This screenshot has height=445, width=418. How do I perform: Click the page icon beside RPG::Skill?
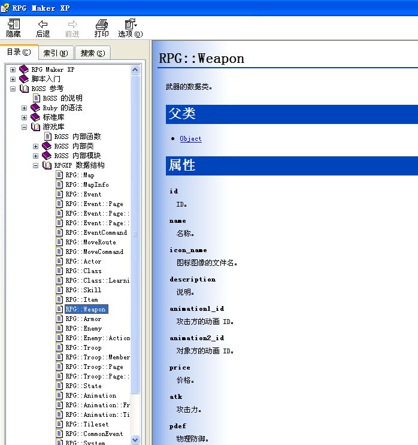[59, 289]
